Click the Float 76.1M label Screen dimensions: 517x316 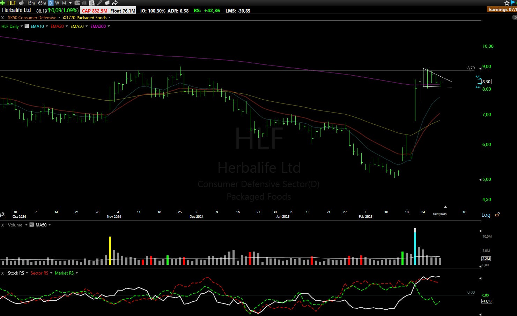pos(123,11)
